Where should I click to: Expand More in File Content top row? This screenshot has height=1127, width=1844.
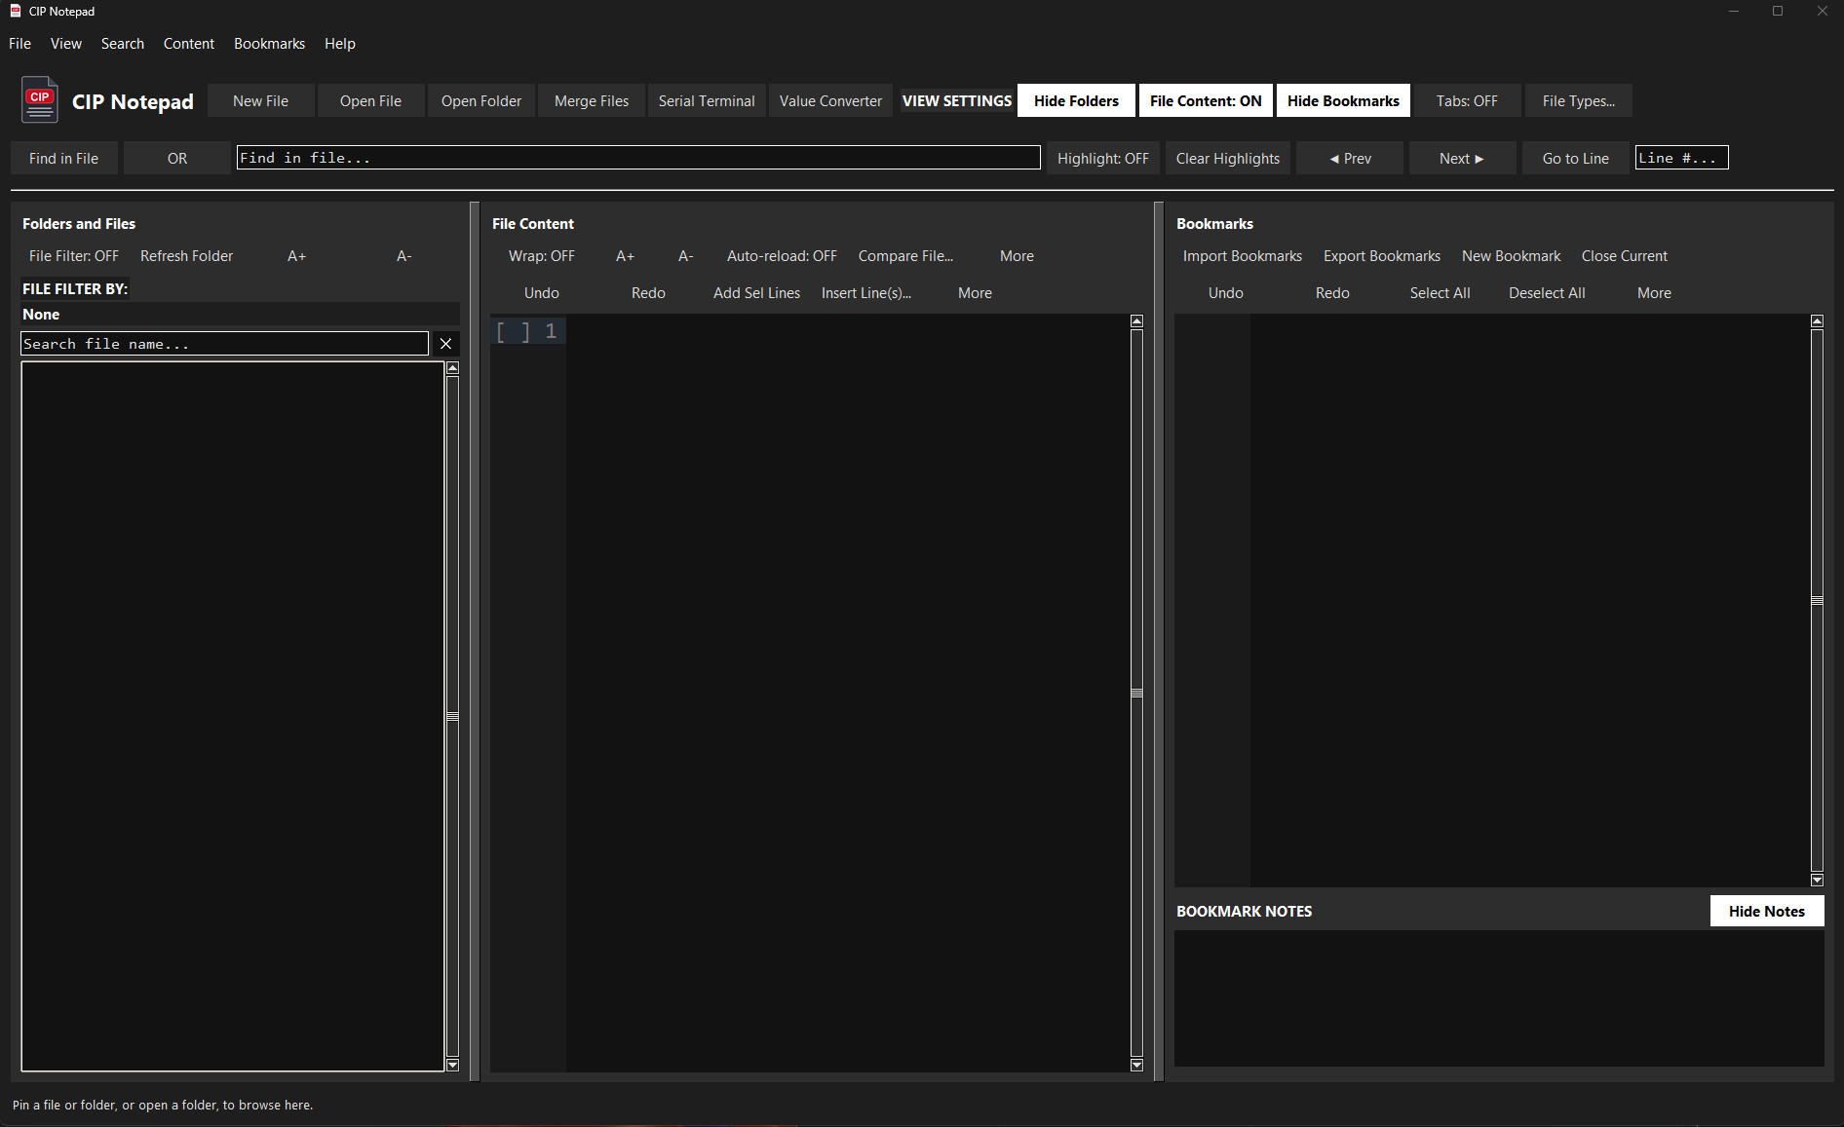tap(1017, 256)
